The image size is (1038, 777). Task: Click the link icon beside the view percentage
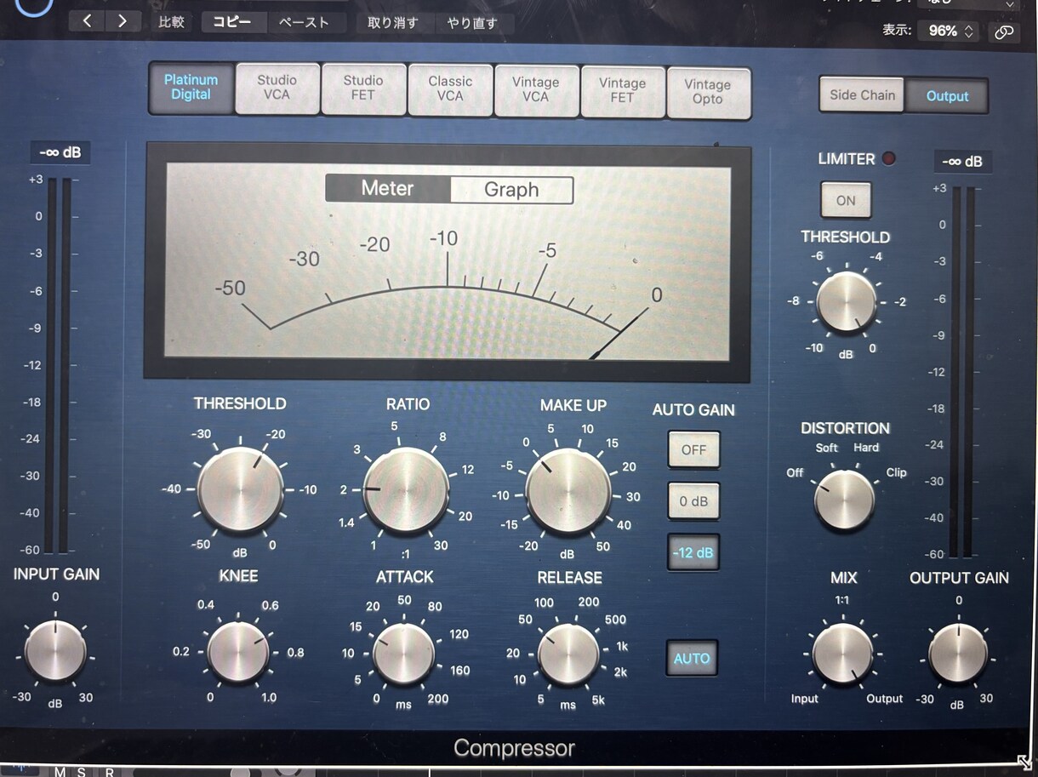(1004, 31)
